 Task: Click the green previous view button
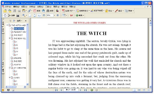(92, 90)
